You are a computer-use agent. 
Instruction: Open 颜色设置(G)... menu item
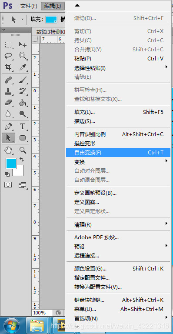[118, 269]
